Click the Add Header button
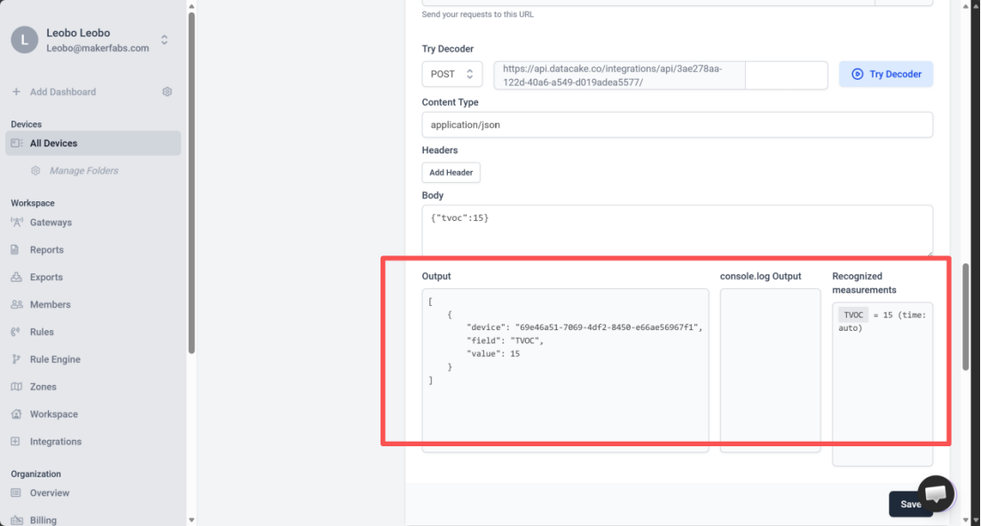The height and width of the screenshot is (526, 981). click(451, 173)
